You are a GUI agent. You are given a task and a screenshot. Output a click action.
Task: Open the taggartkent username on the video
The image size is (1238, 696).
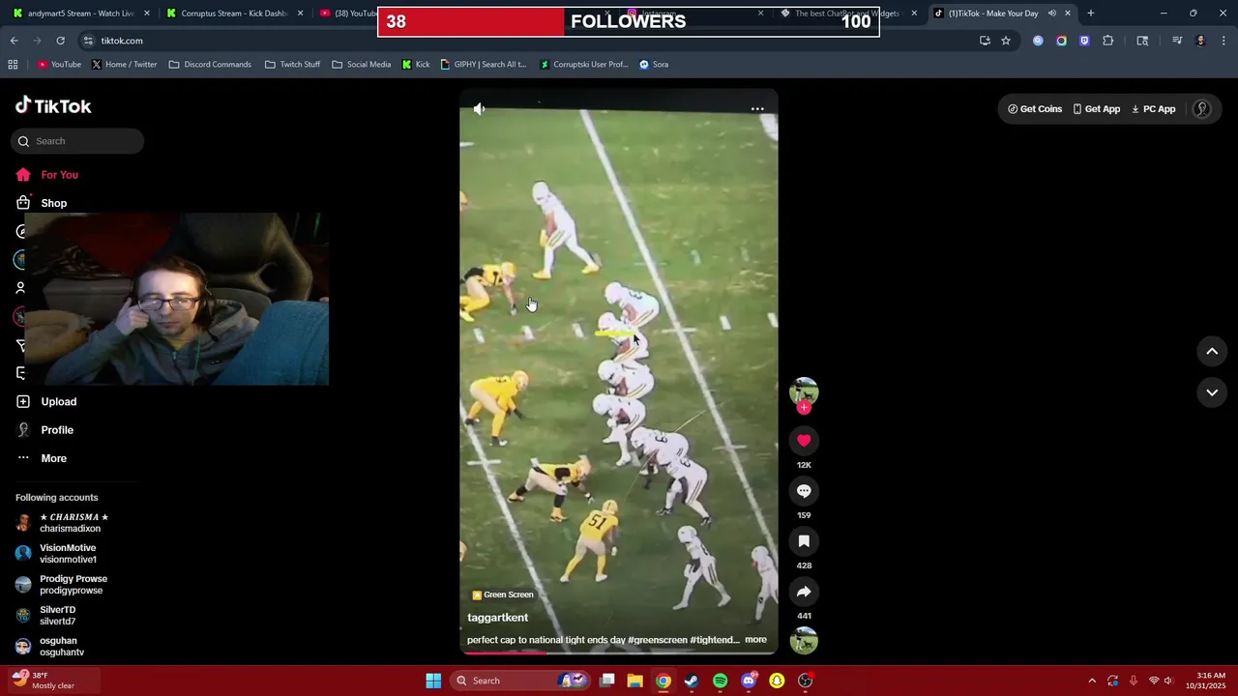[497, 618]
